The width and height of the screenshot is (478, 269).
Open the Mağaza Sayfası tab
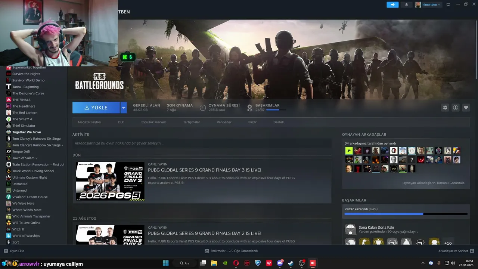pos(89,122)
